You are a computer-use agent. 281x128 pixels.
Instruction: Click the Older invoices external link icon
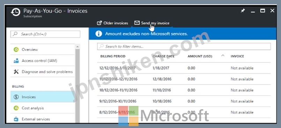tap(99, 23)
